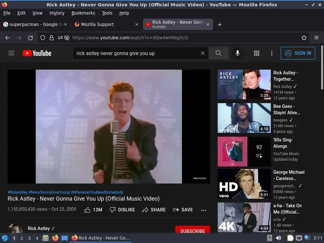Reload the page with the refresh icon

point(30,38)
